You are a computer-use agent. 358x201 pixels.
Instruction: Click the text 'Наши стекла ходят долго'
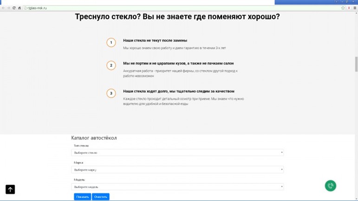[x=146, y=91]
